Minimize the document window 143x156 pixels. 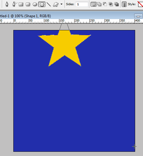[x=138, y=16]
